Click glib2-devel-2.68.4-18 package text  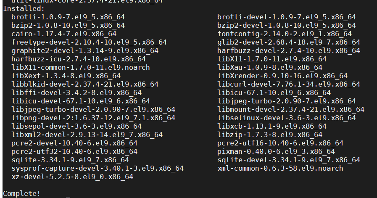pos(288,42)
